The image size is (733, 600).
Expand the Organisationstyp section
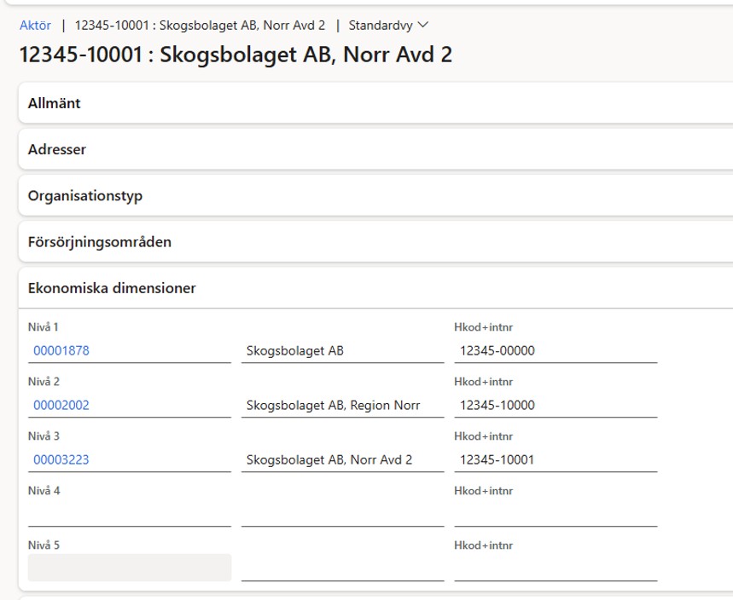(375, 196)
